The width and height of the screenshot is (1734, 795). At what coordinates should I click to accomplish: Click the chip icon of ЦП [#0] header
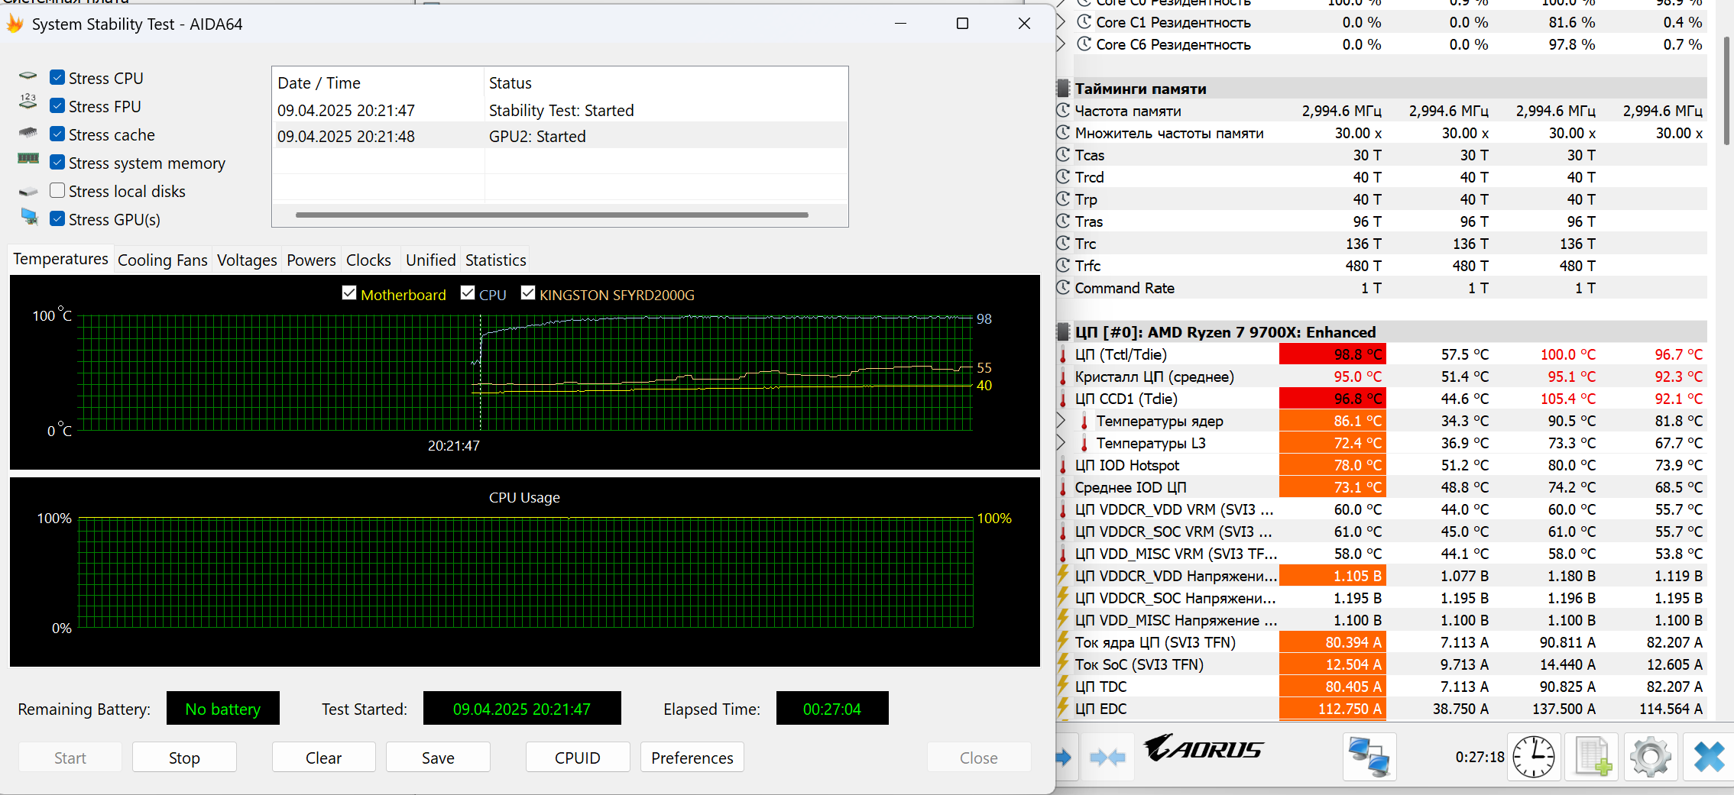(1063, 332)
